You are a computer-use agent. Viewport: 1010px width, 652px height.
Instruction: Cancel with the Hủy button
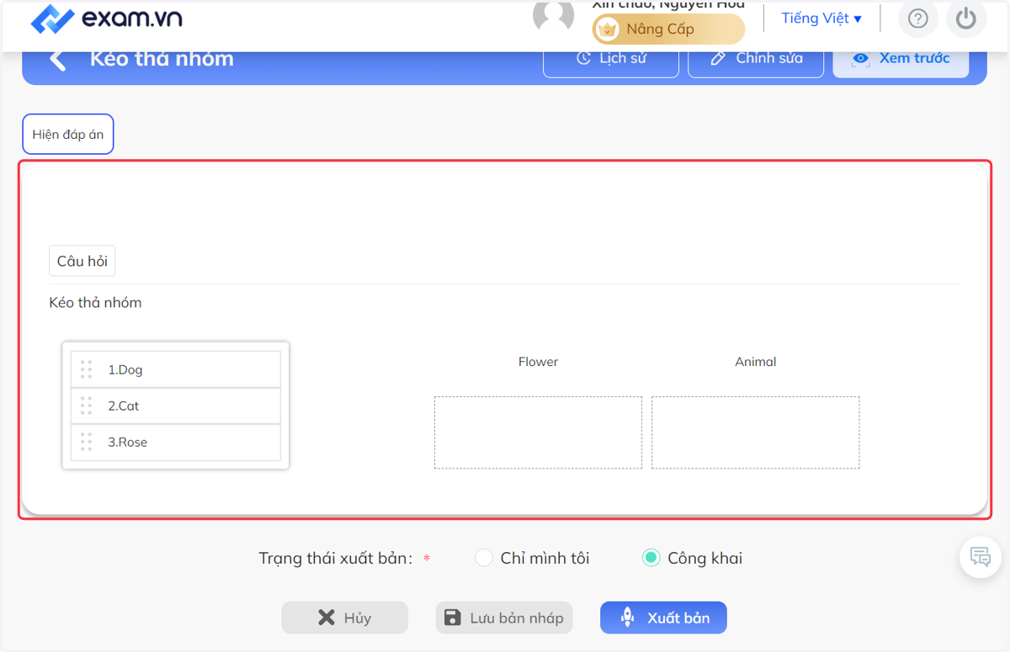345,618
